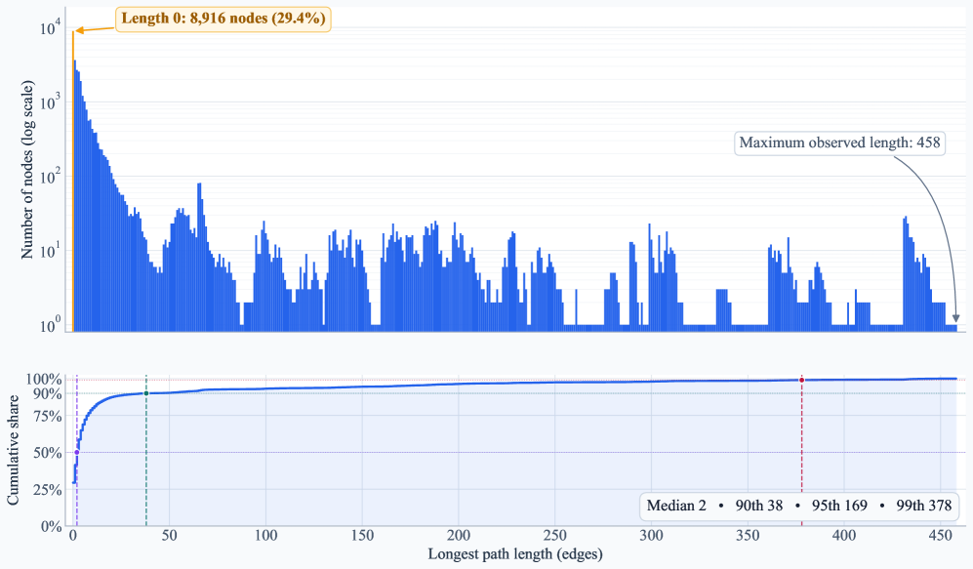
Task: Click the 0% tick on cumulative axis
Action: (x=51, y=526)
